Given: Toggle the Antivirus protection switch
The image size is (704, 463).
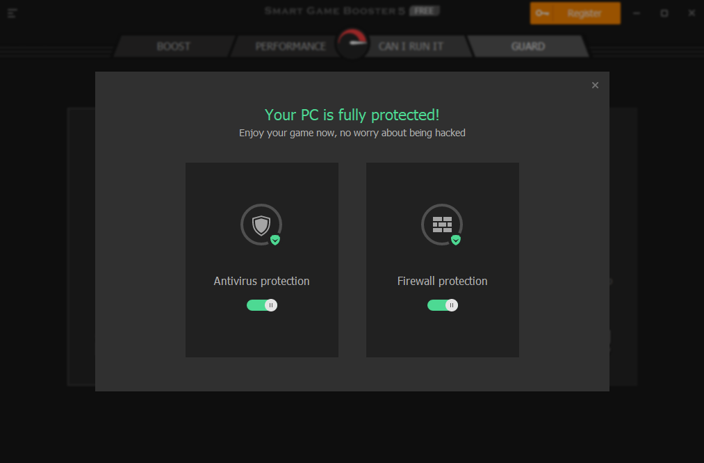Looking at the screenshot, I should (x=262, y=305).
